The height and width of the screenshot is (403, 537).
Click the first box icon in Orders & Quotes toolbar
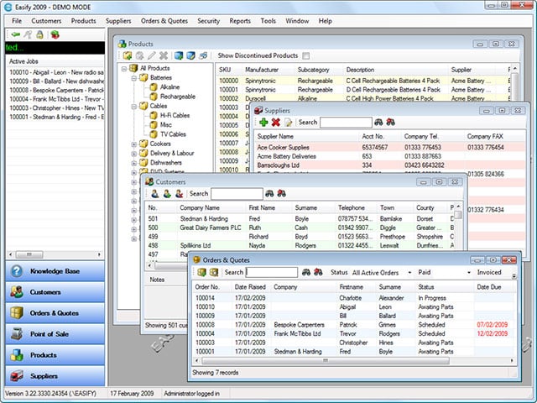pos(201,272)
